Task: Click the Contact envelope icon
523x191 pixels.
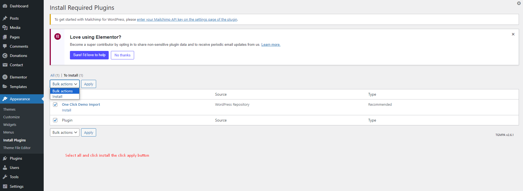Action: pos(5,65)
